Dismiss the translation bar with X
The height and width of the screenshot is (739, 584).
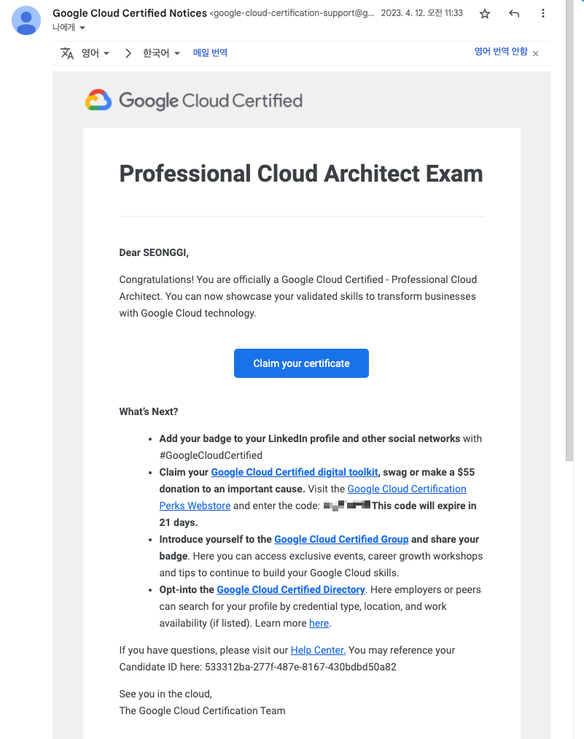click(535, 54)
